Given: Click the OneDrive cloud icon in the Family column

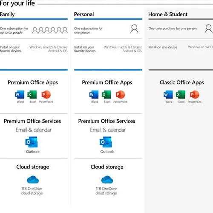Looking at the screenshot, I should tap(33, 180).
